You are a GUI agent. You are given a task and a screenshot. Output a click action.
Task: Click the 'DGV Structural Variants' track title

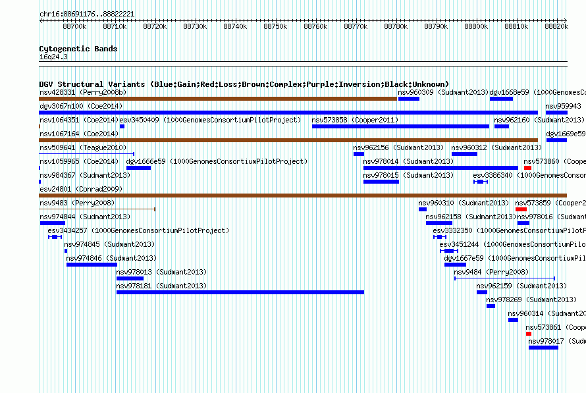(x=244, y=84)
